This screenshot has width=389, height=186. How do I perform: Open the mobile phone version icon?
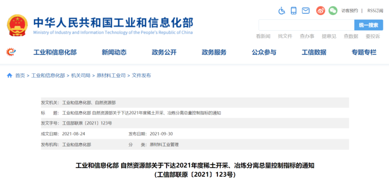[293, 11]
